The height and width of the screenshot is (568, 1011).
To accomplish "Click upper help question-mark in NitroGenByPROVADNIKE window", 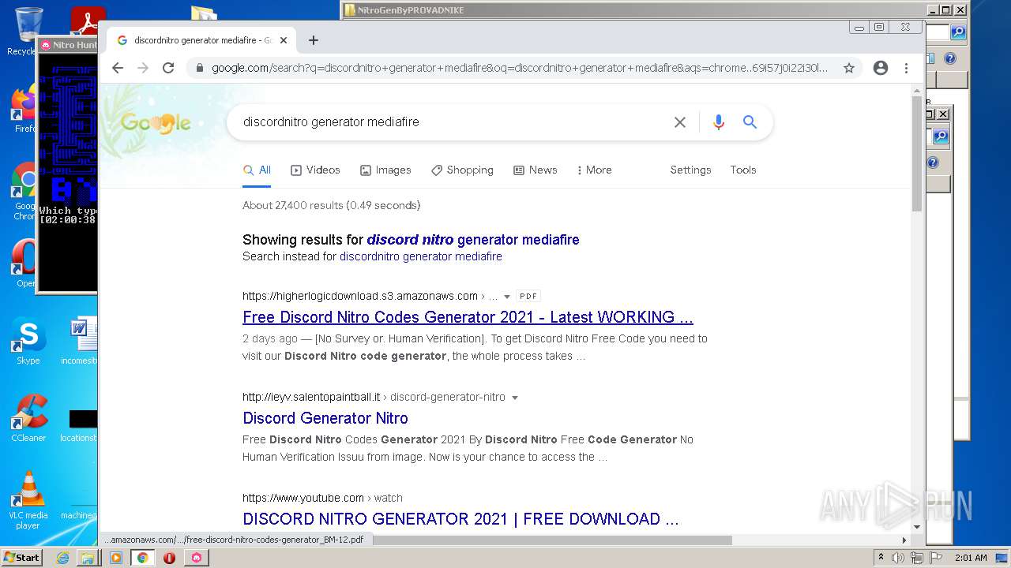I will [x=950, y=58].
